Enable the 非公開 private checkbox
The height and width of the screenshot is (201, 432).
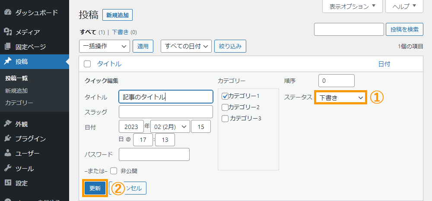(x=114, y=171)
